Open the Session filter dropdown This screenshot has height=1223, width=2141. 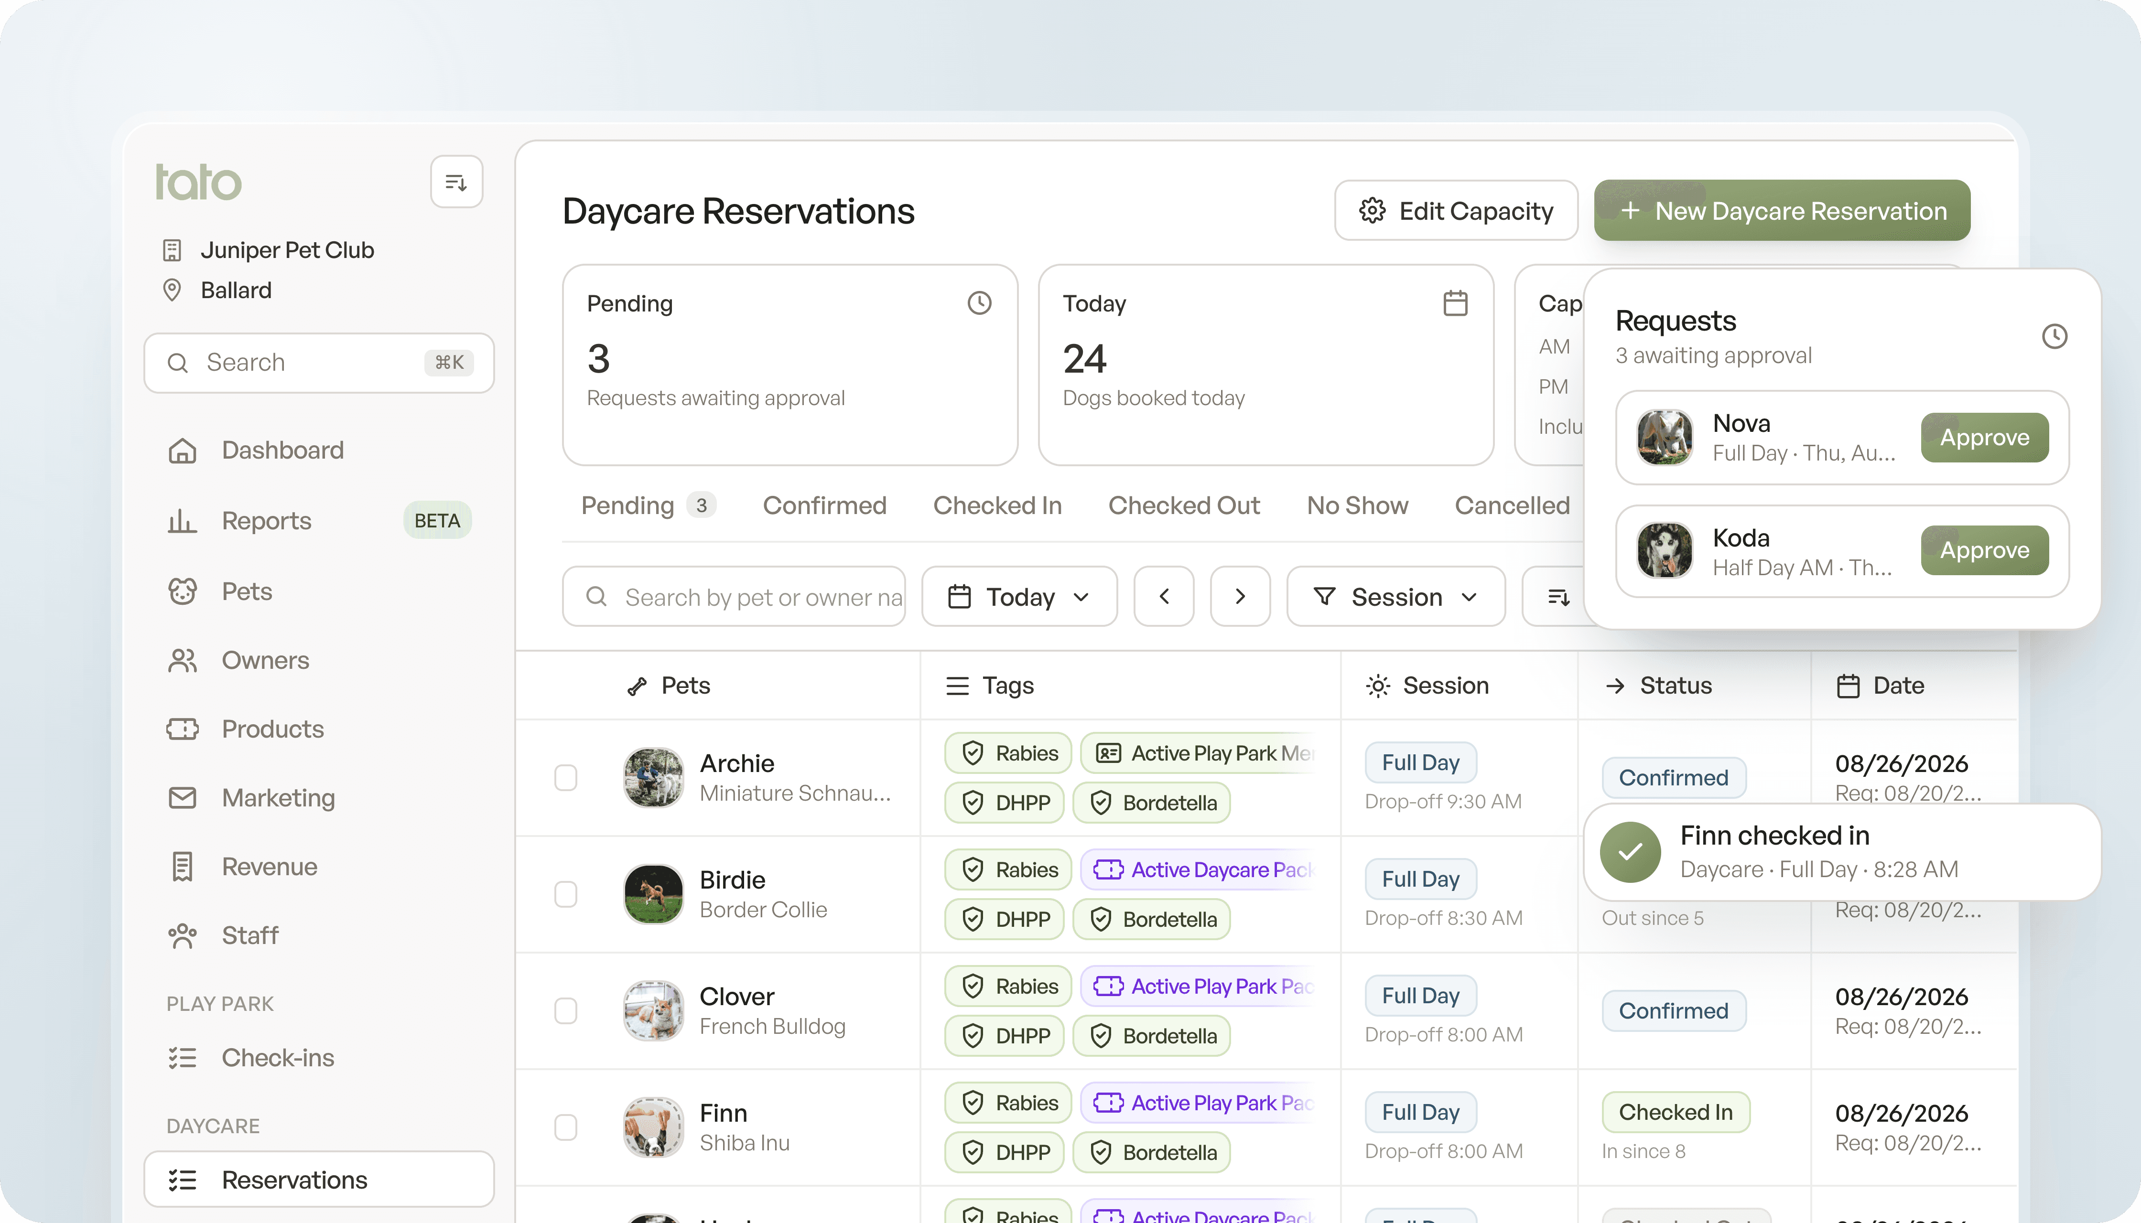(x=1395, y=596)
